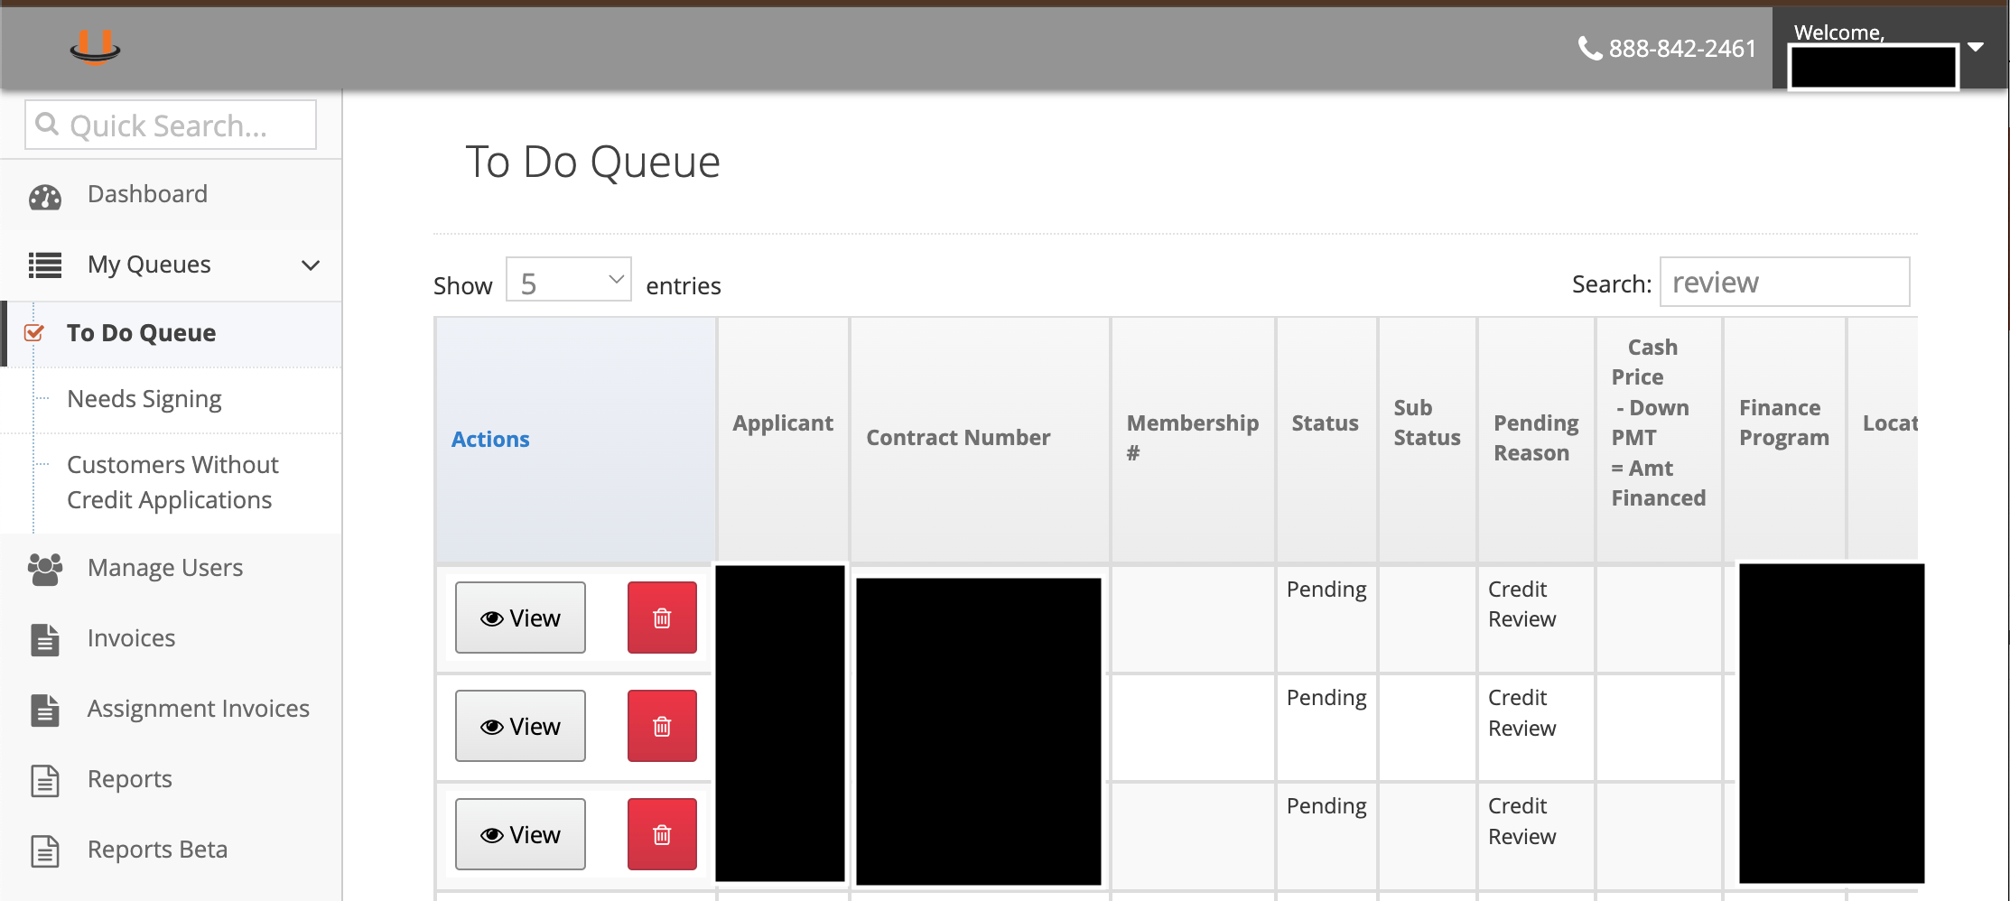This screenshot has width=2010, height=901.
Task: Click 'Pending' status in the first row
Action: click(1326, 590)
